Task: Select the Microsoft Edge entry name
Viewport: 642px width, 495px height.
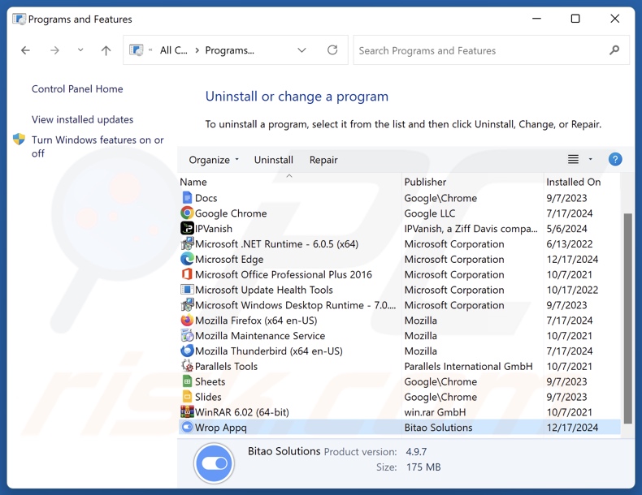Action: pos(229,259)
